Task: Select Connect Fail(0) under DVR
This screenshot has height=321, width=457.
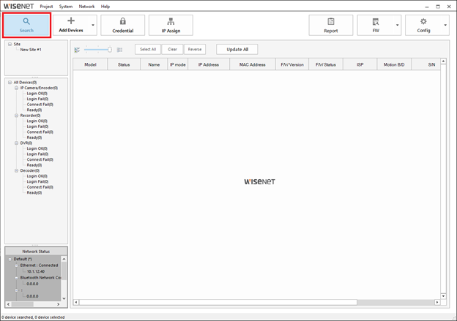Action: point(40,160)
